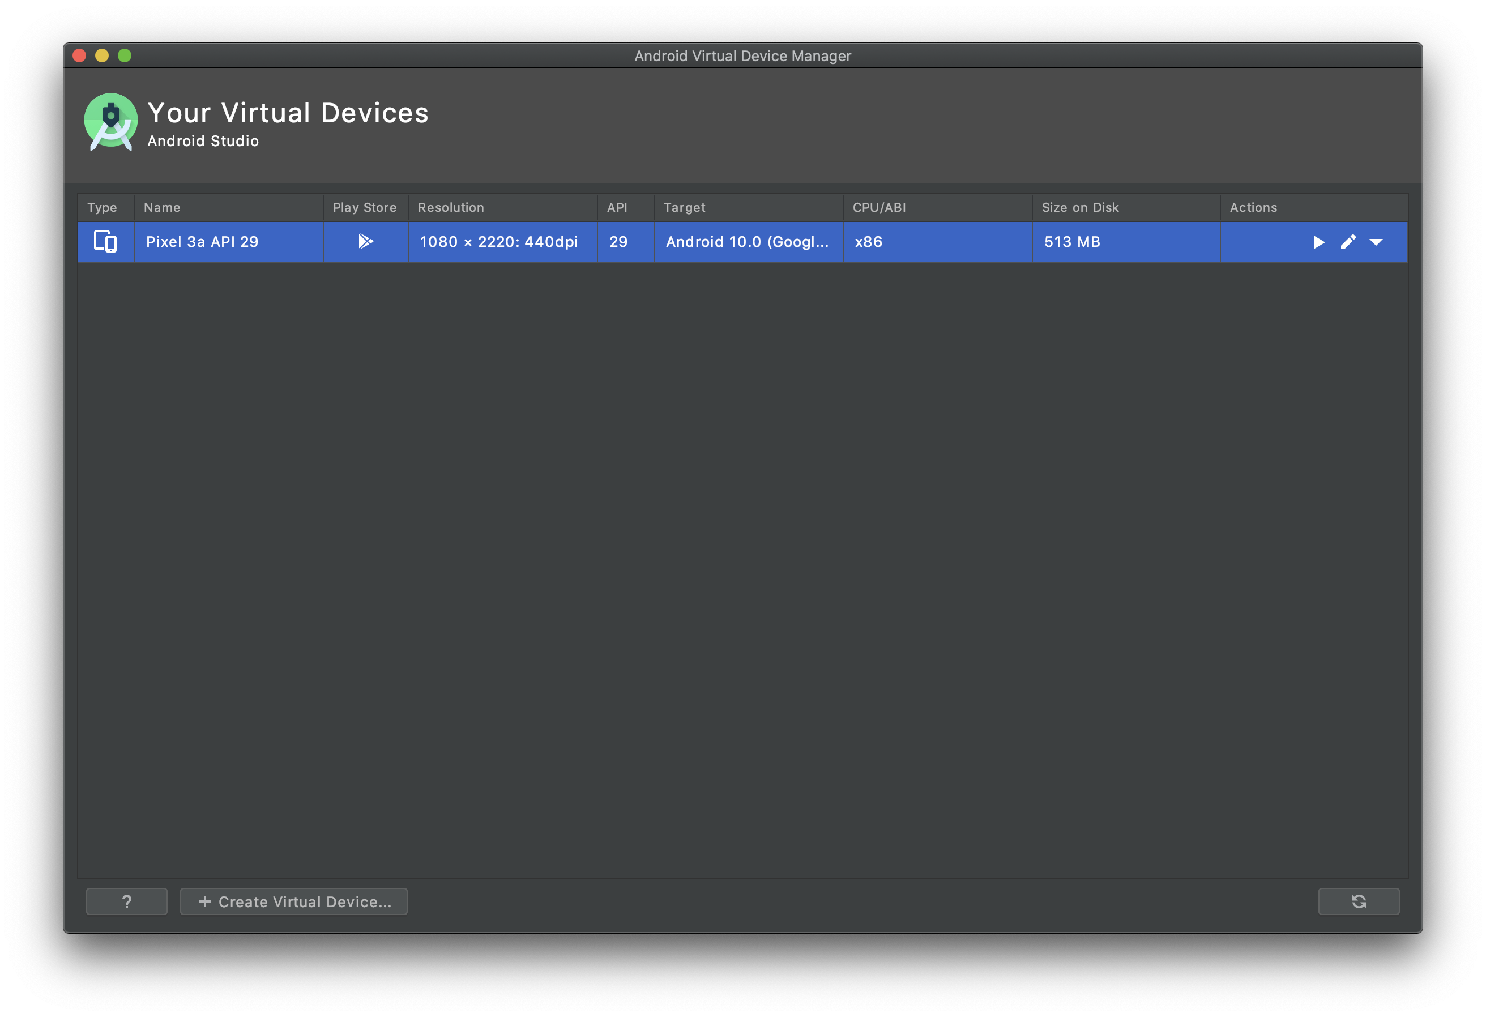1486x1017 pixels.
Task: Click the green zoom window button
Action: pyautogui.click(x=125, y=55)
